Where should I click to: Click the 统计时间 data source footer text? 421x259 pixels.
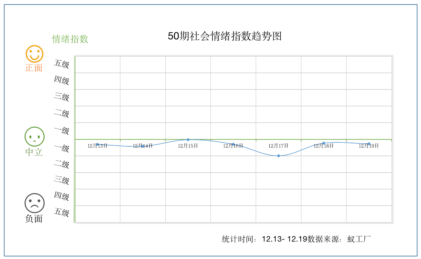[x=296, y=239]
